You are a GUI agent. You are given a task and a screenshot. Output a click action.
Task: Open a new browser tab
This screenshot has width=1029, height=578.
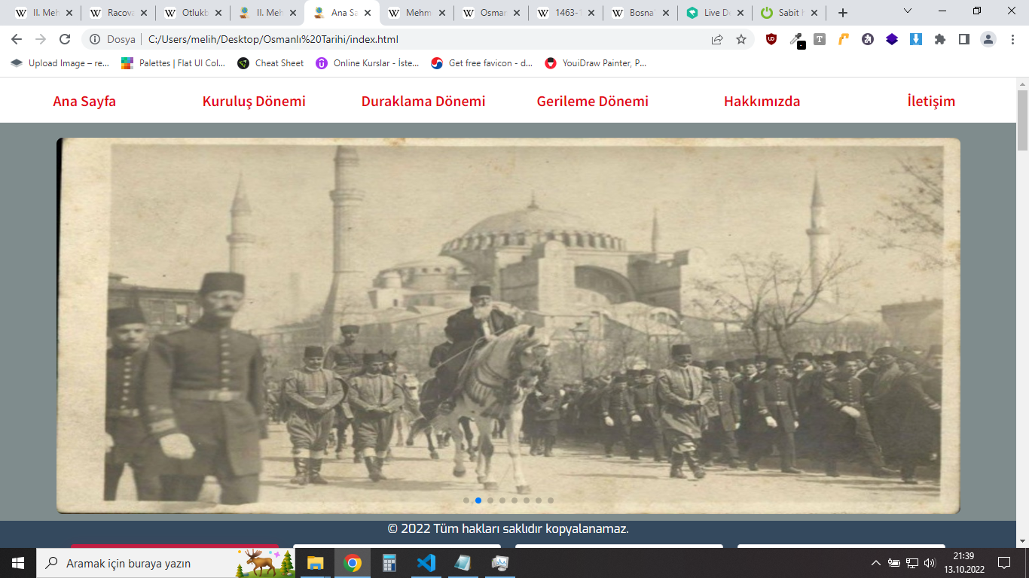click(x=843, y=13)
